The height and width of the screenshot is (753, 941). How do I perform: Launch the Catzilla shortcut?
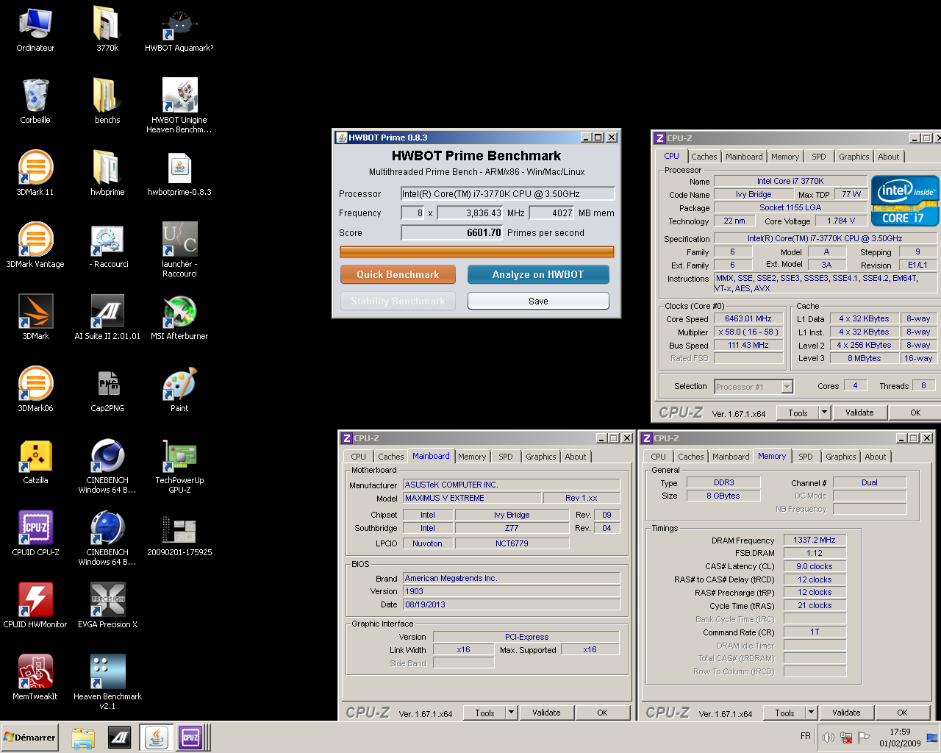35,462
